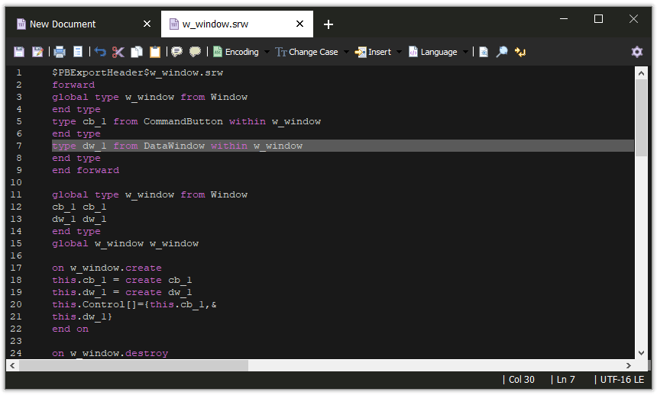Undo the last edit
Image resolution: width=657 pixels, height=395 pixels.
(x=99, y=52)
